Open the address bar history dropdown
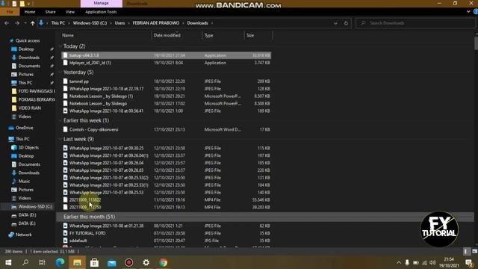Screen dimensions: 478x269 (335, 23)
